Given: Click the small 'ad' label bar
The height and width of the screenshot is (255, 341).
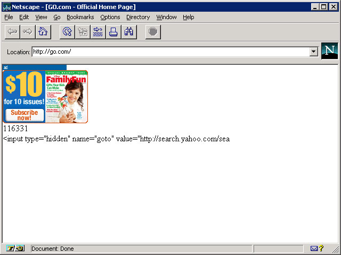Looking at the screenshot, I should click(x=34, y=67).
